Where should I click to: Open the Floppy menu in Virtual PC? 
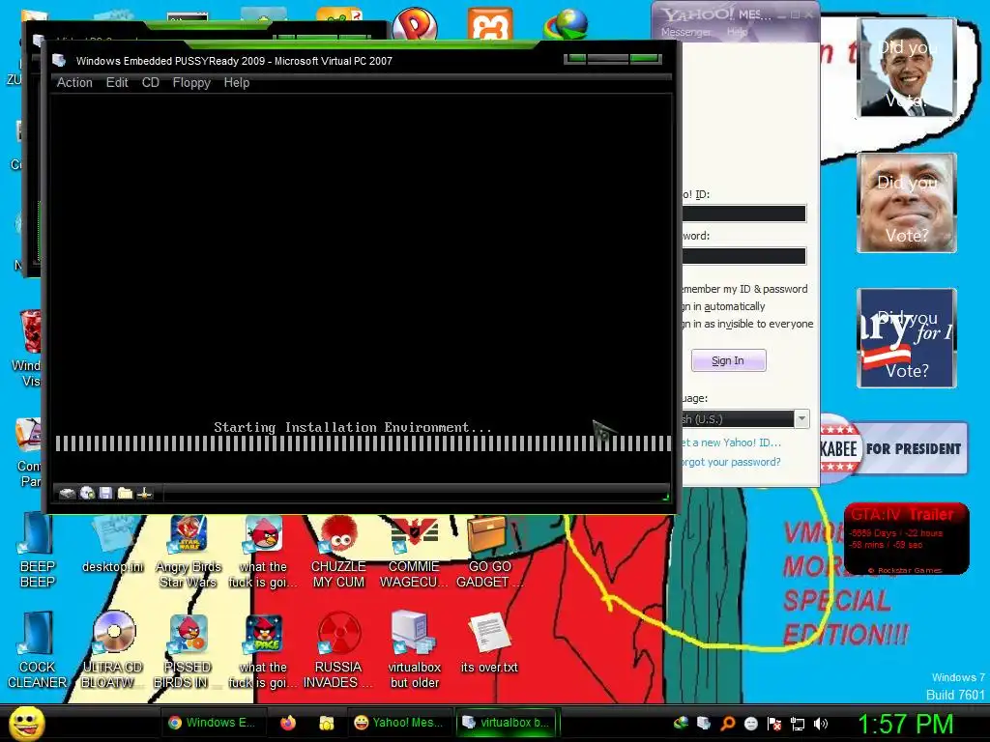(191, 83)
